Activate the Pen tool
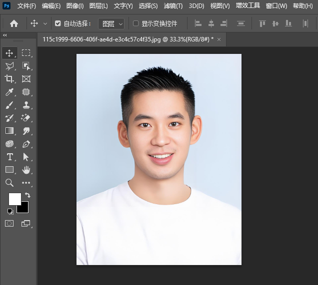This screenshot has width=318, height=285. point(26,144)
